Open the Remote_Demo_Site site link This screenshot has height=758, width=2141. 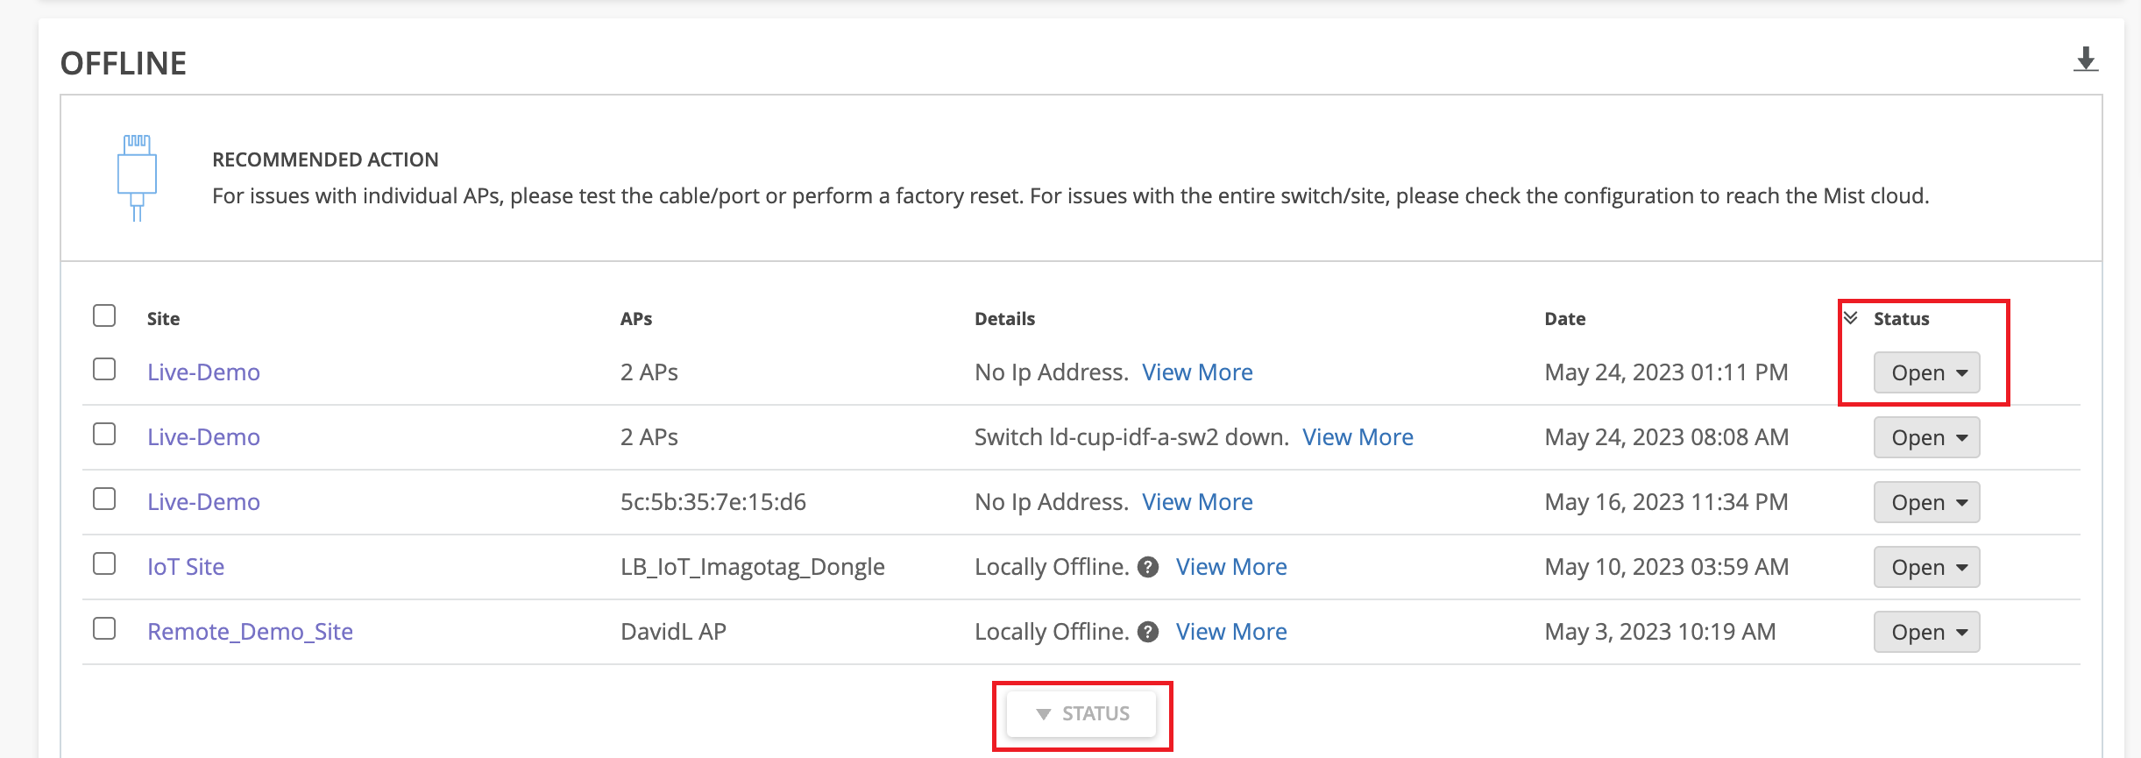250,632
